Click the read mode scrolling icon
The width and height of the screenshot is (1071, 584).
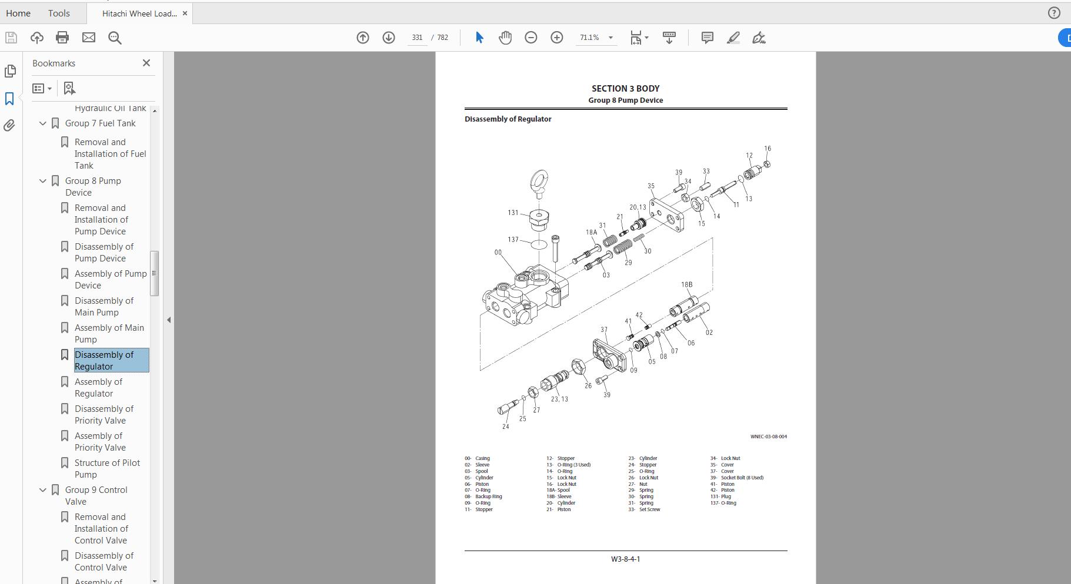click(x=669, y=38)
